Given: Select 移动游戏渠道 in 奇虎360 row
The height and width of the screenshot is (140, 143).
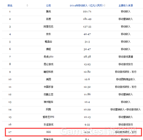Looking at the screenshot, I should click(126, 57).
